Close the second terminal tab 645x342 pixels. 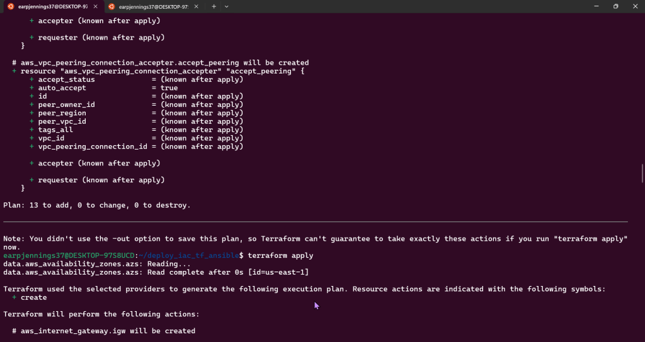197,6
